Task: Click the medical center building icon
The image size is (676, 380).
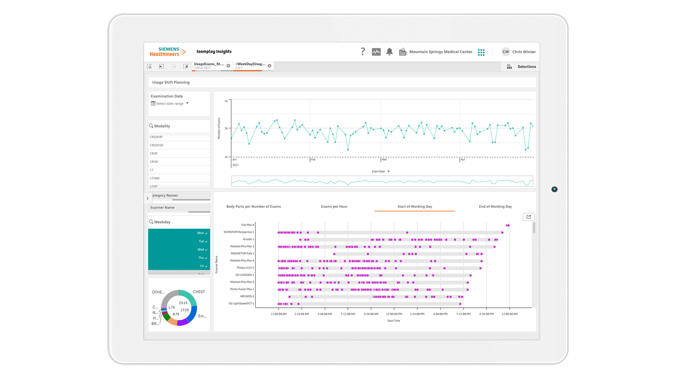Action: coord(402,52)
